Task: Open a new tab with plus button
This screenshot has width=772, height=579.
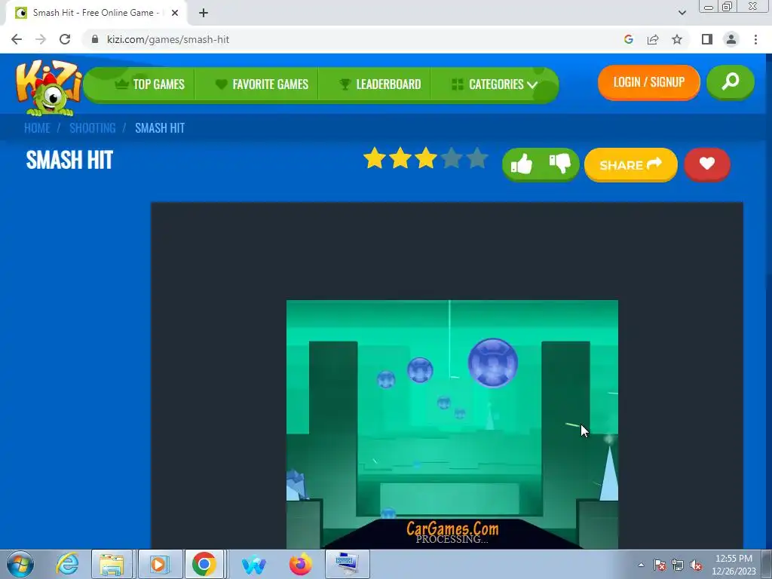Action: [204, 13]
